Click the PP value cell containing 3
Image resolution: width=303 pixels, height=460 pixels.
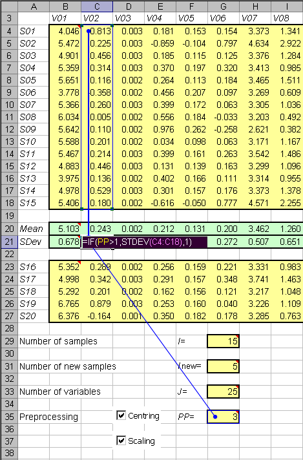pyautogui.click(x=224, y=417)
